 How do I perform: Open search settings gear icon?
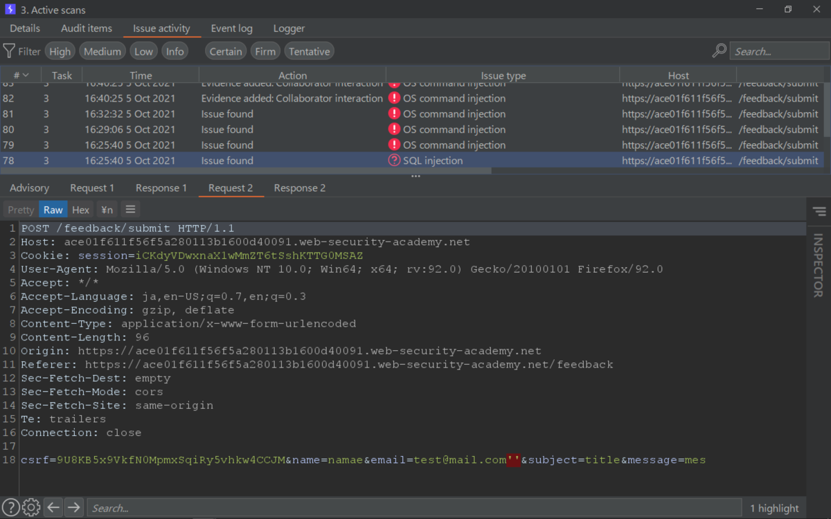click(x=31, y=507)
